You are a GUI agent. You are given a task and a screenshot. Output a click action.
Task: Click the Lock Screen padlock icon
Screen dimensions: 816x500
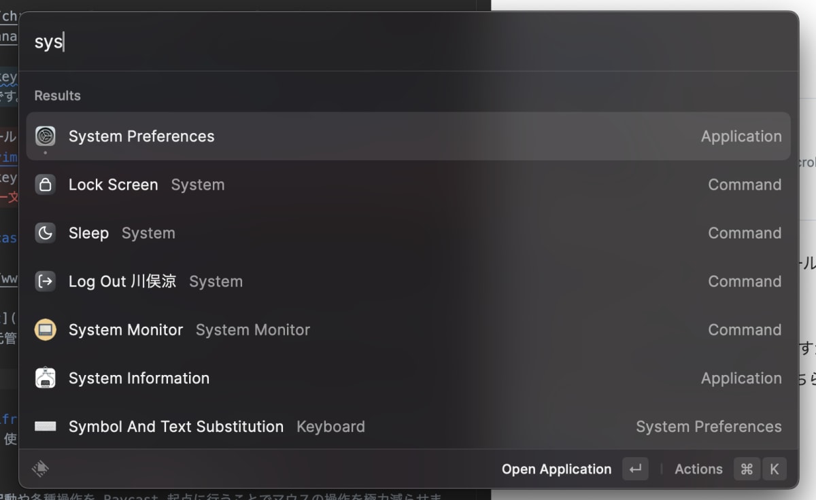46,185
